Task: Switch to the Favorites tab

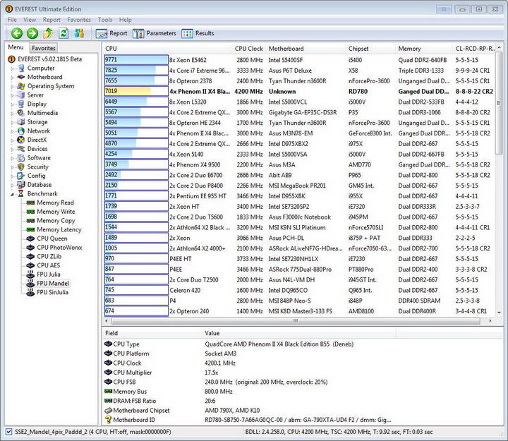Action: pyautogui.click(x=44, y=48)
